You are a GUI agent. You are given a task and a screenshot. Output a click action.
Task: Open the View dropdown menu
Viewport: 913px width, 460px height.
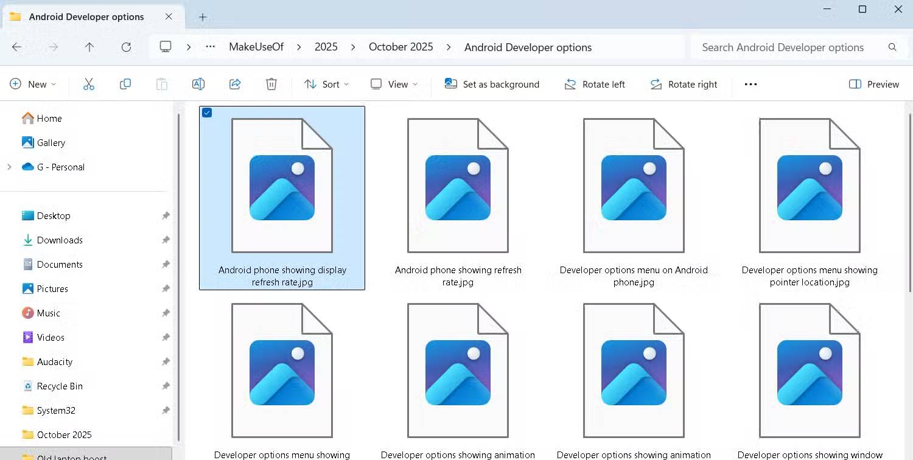pyautogui.click(x=394, y=84)
